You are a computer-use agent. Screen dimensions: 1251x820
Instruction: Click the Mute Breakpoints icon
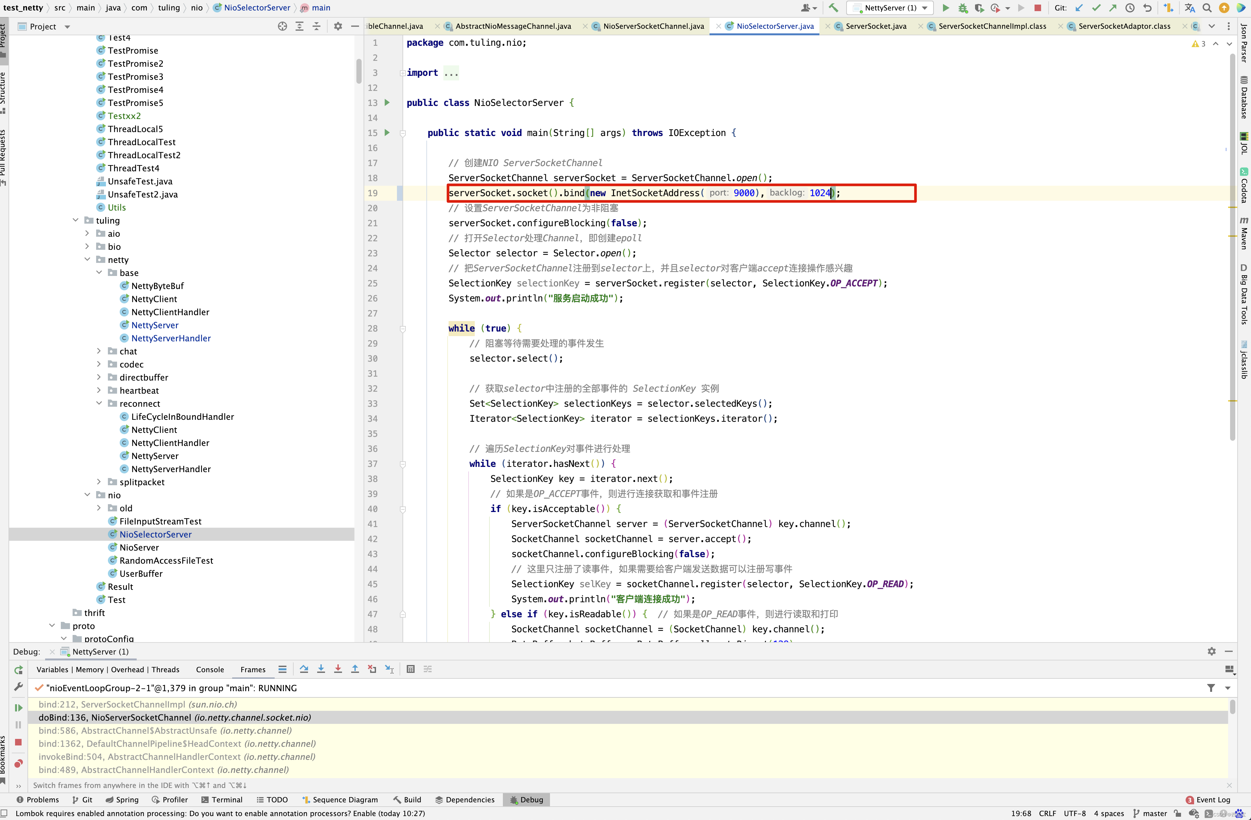(x=18, y=763)
